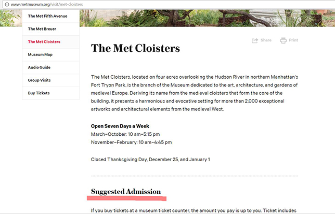
Task: Click the large Met Cloisters page heading
Action: click(135, 49)
